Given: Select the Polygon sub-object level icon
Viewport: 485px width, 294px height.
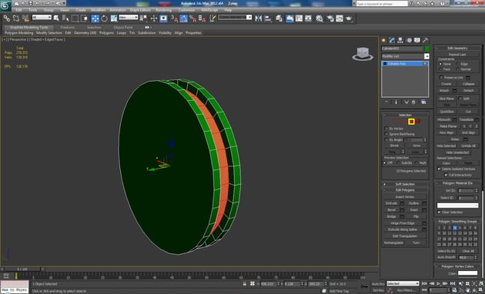Looking at the screenshot, I should tap(411, 122).
